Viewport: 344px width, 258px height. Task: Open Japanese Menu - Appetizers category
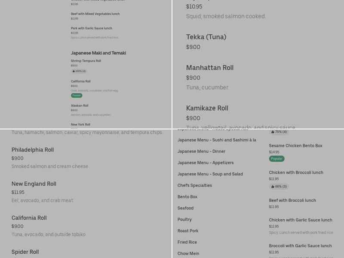click(x=206, y=163)
